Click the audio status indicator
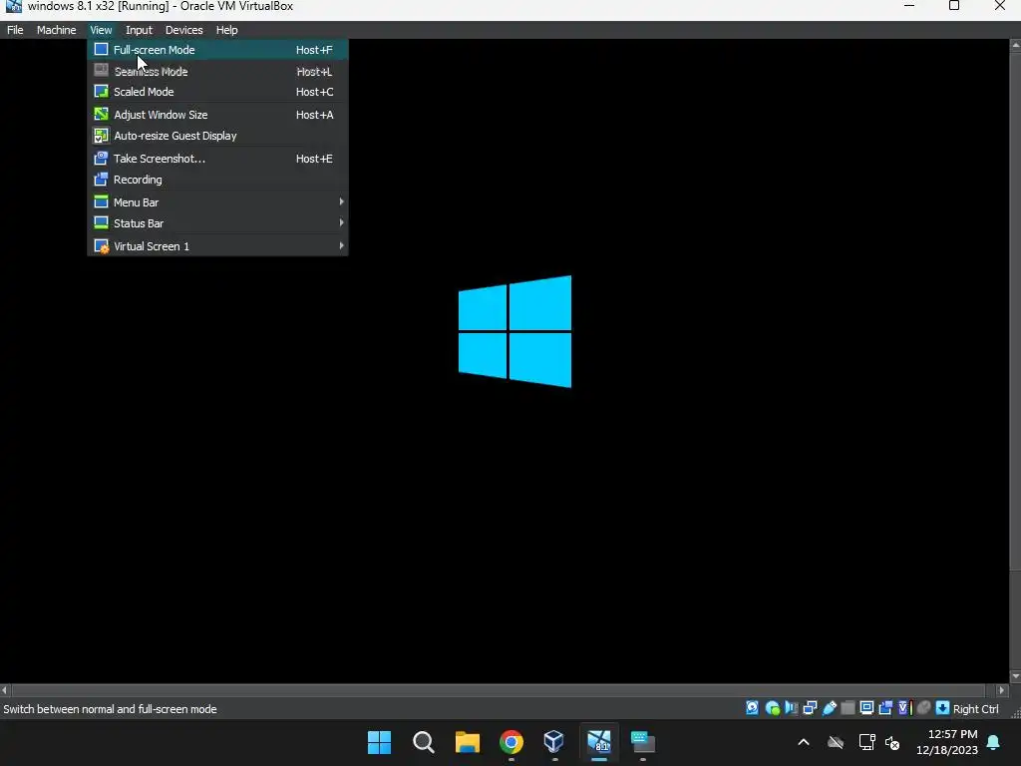This screenshot has width=1021, height=766. pos(791,708)
